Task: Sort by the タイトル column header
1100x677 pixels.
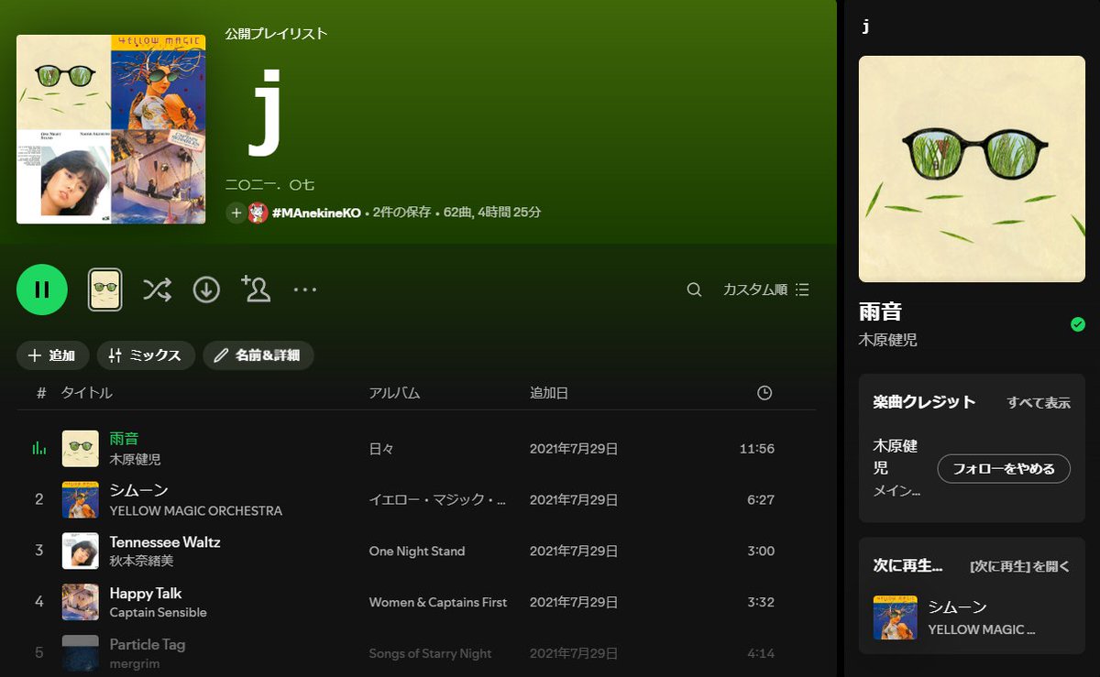Action: coord(87,393)
